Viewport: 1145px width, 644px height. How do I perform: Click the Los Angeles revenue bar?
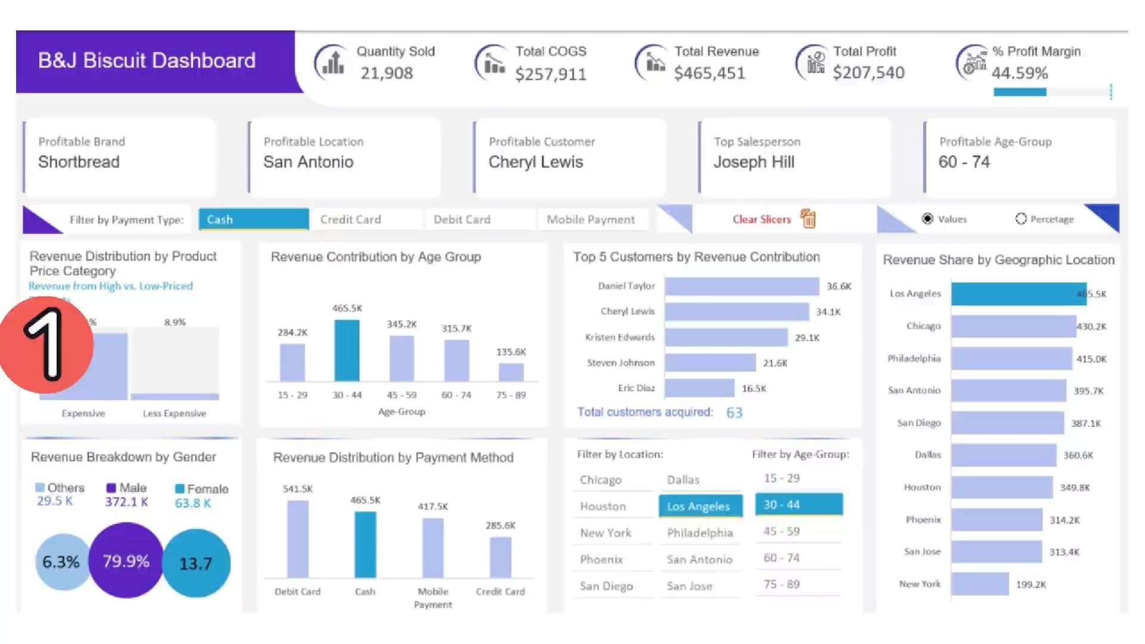click(1019, 294)
